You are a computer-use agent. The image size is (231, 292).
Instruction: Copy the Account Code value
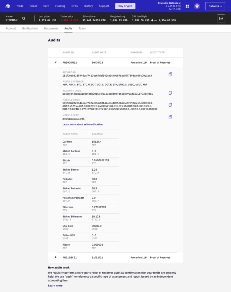(x=170, y=93)
